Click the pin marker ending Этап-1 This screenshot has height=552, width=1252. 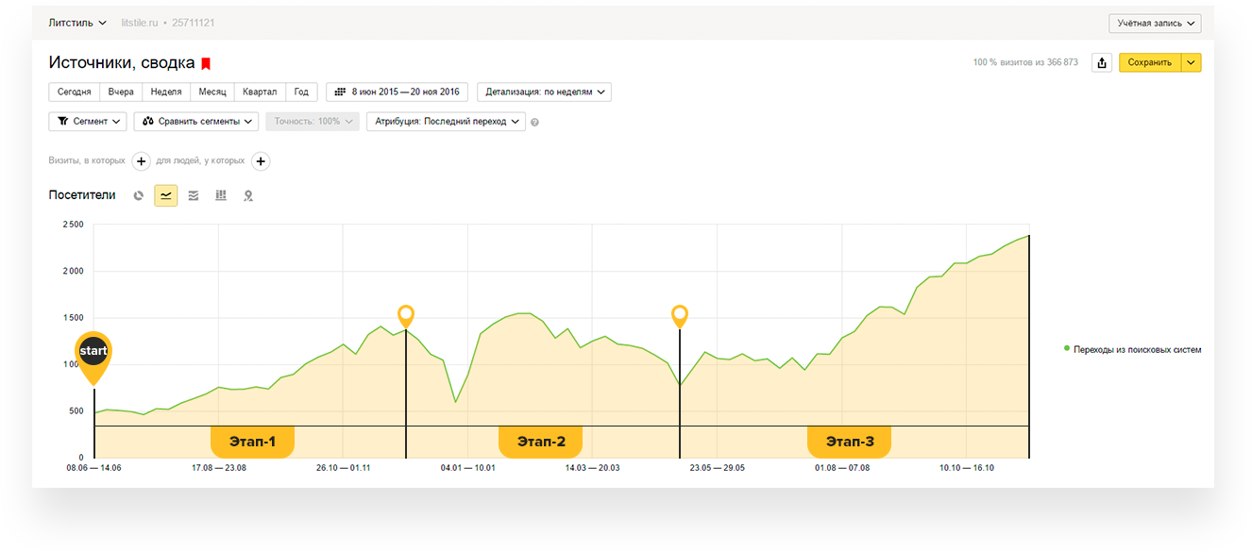(x=406, y=316)
